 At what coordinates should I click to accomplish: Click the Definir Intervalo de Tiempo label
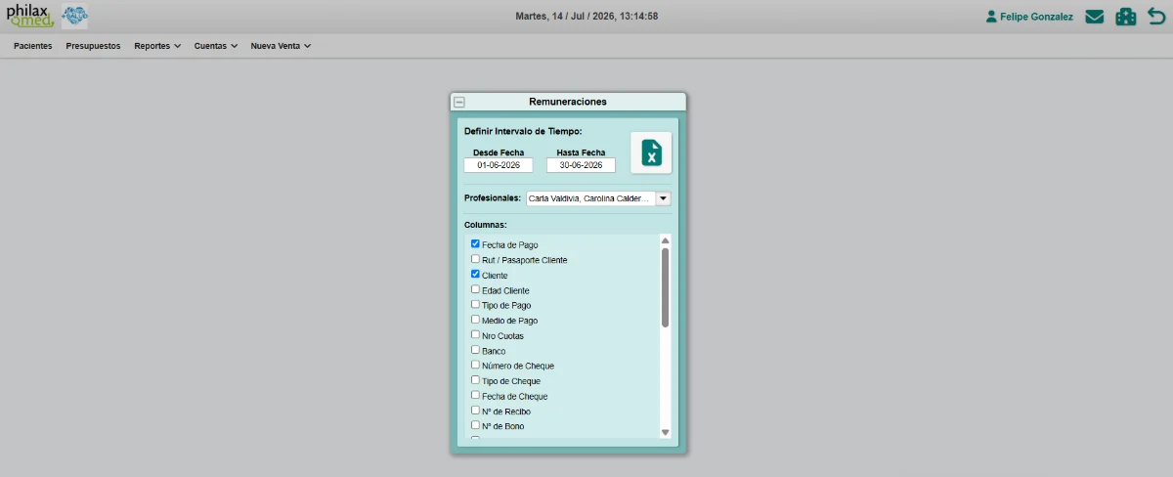(x=523, y=131)
